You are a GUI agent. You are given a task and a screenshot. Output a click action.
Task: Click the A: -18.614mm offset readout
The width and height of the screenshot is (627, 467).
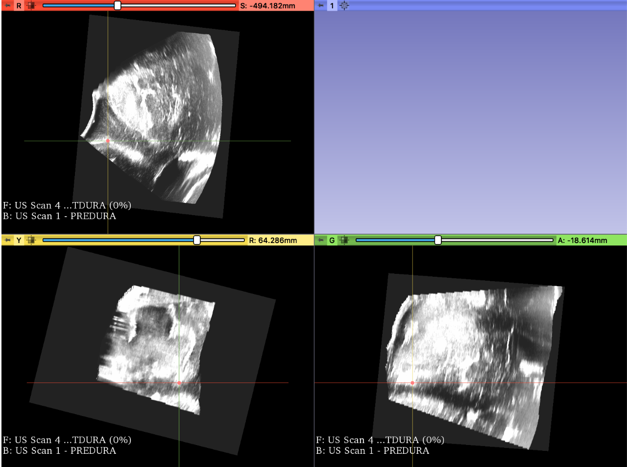click(583, 240)
